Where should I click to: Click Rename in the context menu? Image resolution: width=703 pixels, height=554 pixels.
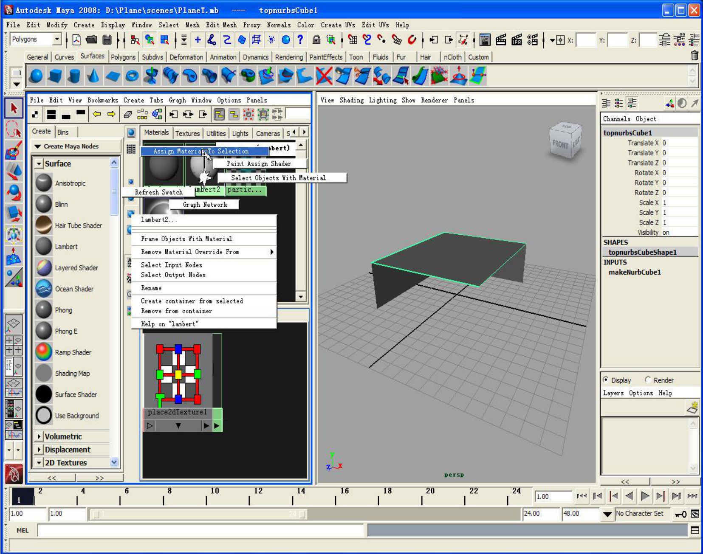(204, 288)
